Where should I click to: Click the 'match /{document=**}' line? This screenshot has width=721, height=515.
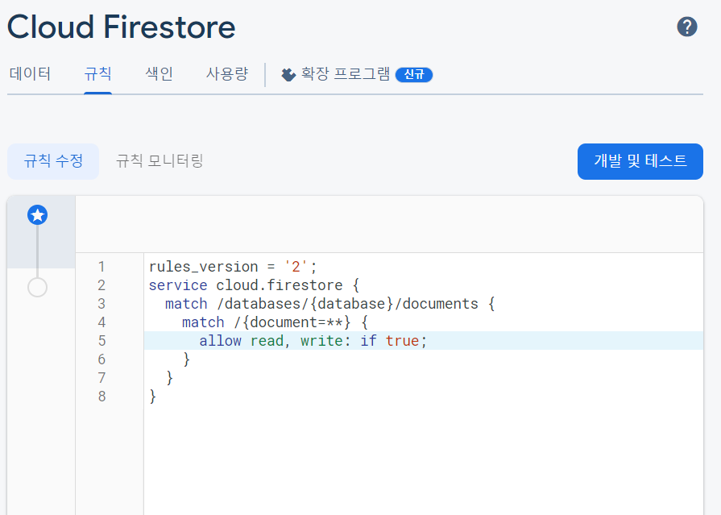point(275,322)
